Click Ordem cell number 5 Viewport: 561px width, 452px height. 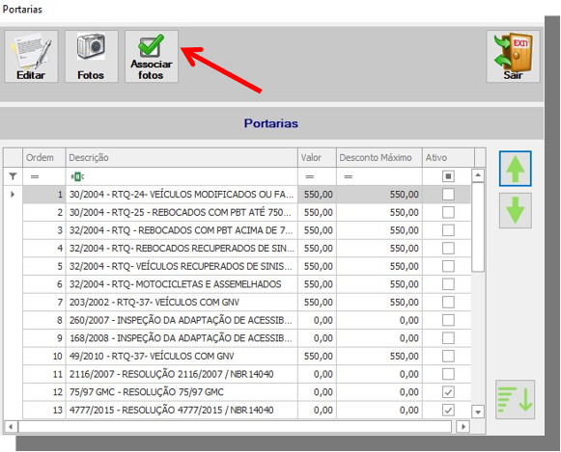pyautogui.click(x=44, y=266)
